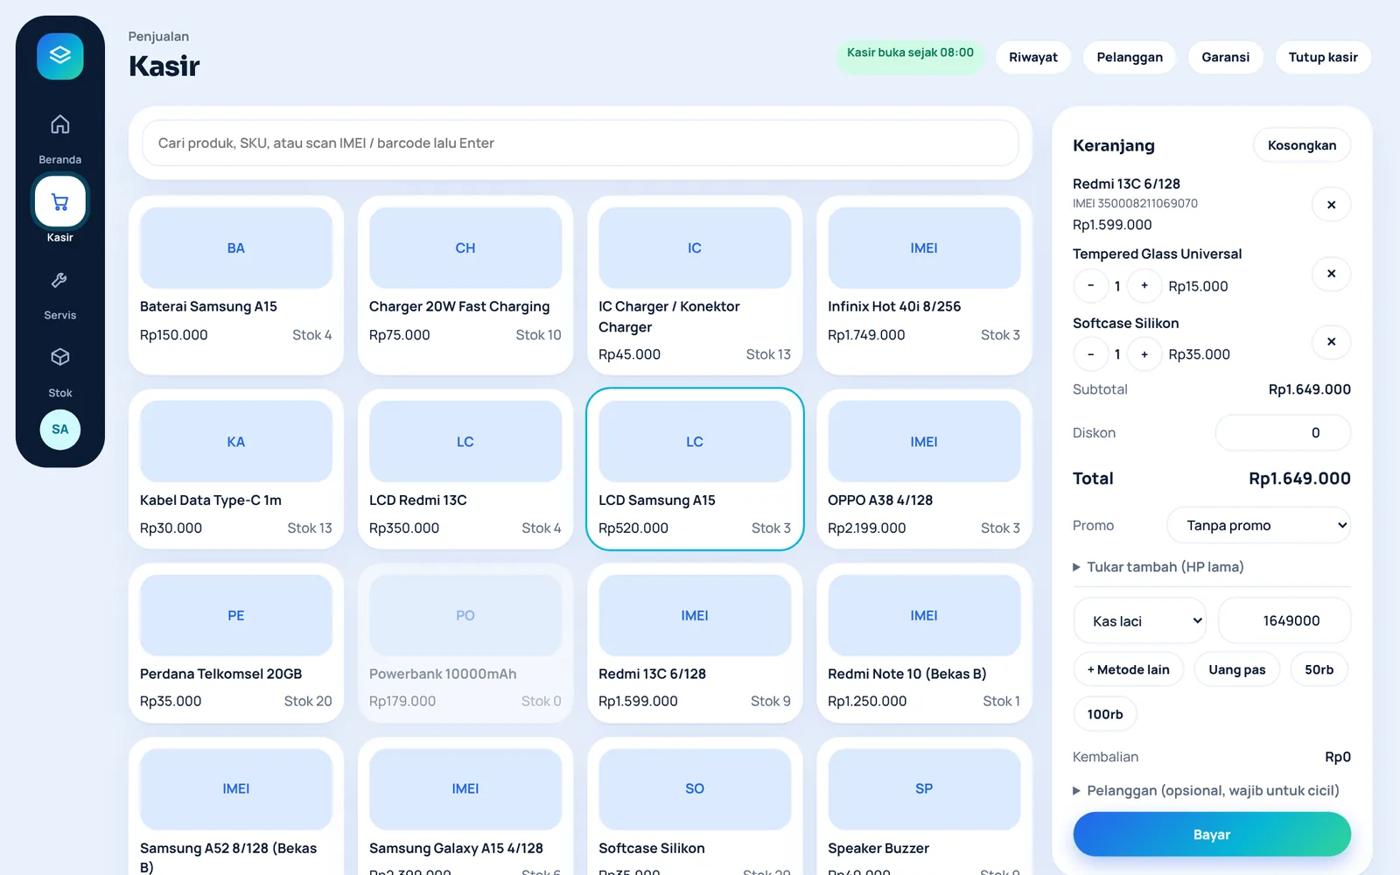Open Stok box icon
This screenshot has height=875, width=1400.
(x=60, y=357)
